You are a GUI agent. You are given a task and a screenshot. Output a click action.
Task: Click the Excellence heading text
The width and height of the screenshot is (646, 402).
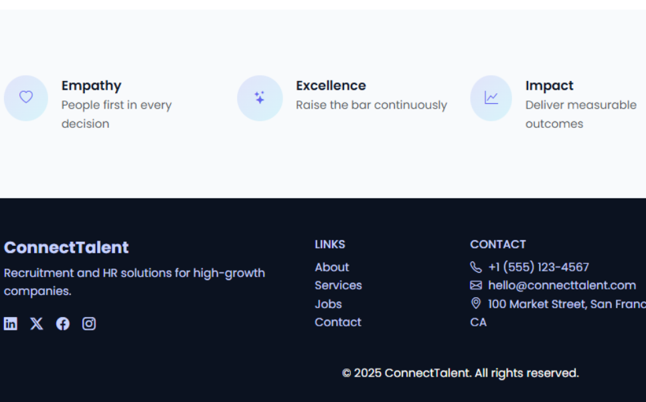[x=331, y=86]
